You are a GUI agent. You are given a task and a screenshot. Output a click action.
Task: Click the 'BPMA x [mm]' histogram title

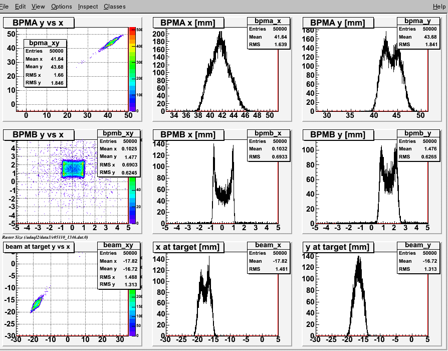click(x=188, y=23)
